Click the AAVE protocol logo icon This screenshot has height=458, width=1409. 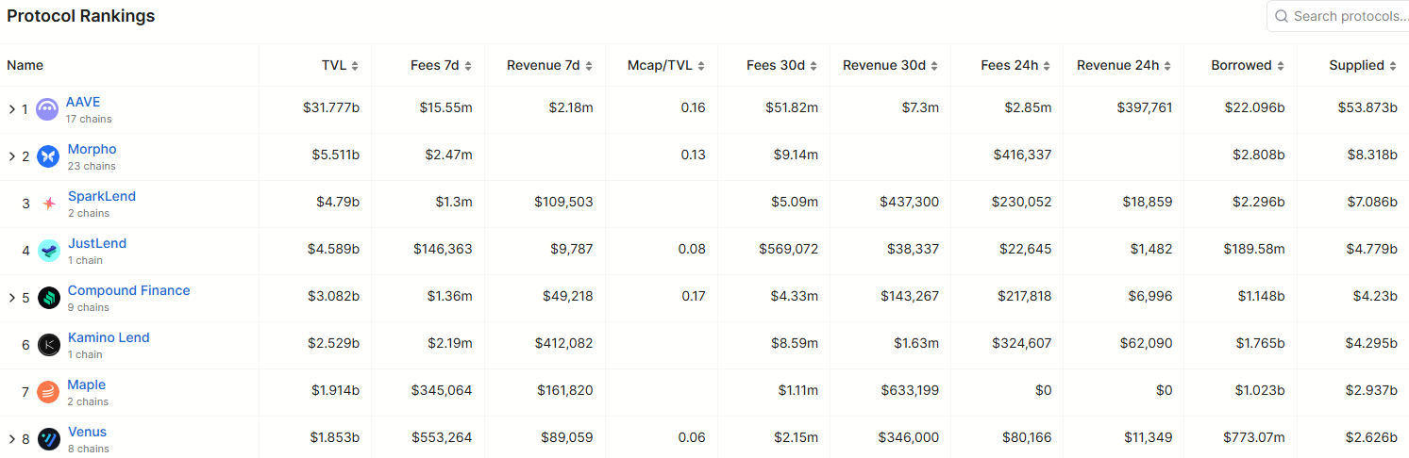(47, 109)
